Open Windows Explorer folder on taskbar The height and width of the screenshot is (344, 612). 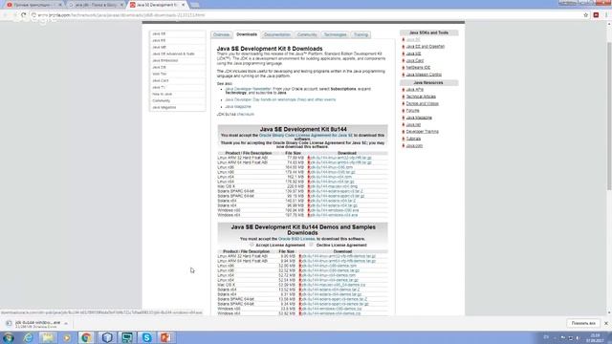(x=48, y=337)
